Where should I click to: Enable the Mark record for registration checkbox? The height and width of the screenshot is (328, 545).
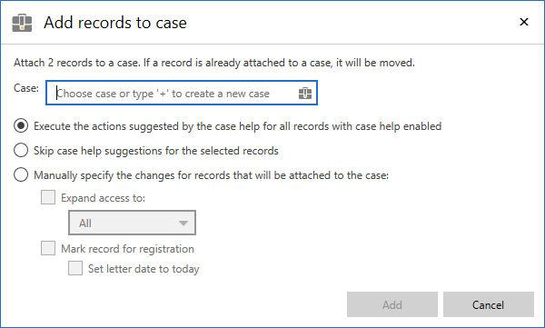coord(48,248)
